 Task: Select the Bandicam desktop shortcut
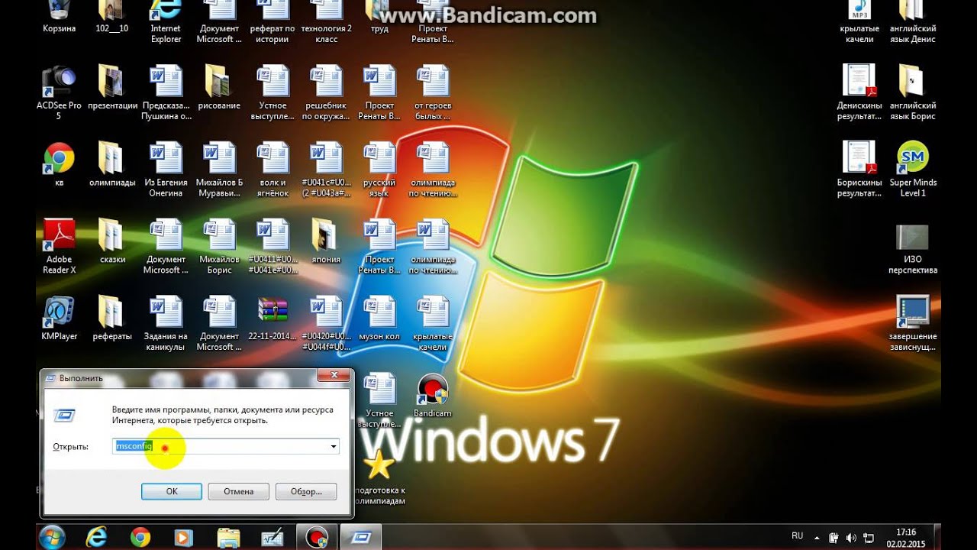click(x=433, y=395)
